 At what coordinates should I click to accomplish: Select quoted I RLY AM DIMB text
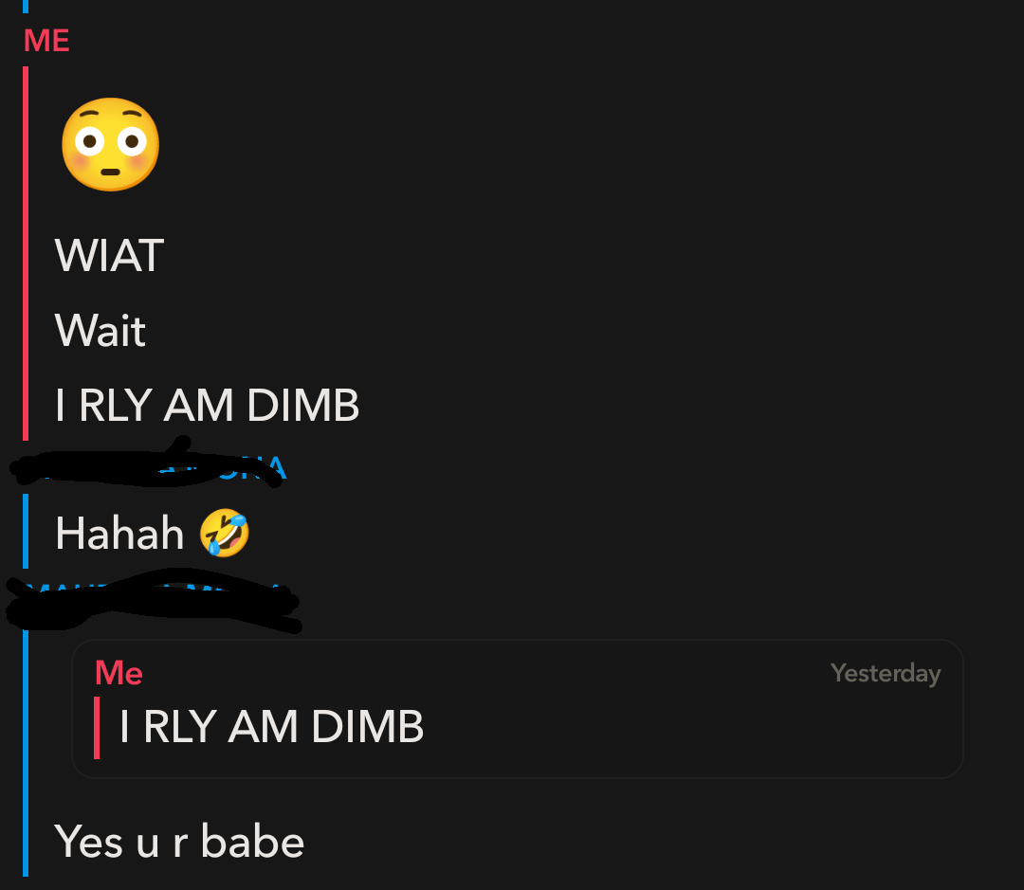(x=271, y=726)
